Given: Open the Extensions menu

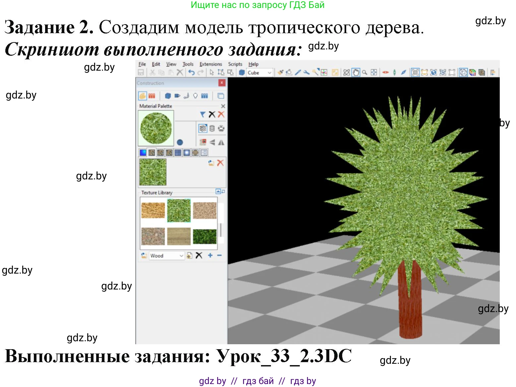Looking at the screenshot, I should 211,64.
